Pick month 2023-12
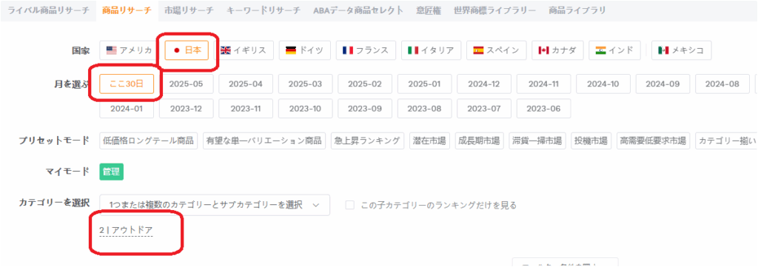758x267 pixels. tap(186, 109)
